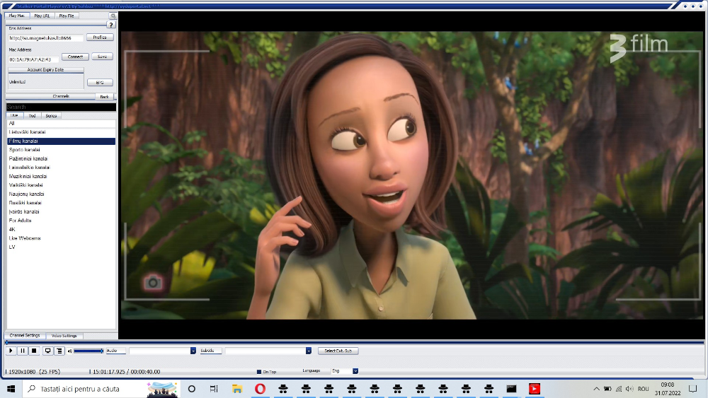708x398 pixels.
Task: Stop the video playback
Action: point(34,351)
